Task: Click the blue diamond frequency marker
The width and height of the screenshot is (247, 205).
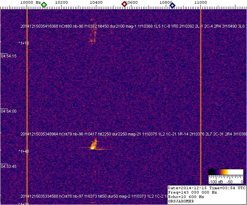Action: pos(172,5)
